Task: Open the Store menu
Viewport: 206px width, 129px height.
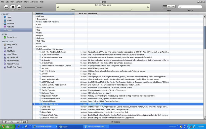Action: tap(26, 2)
